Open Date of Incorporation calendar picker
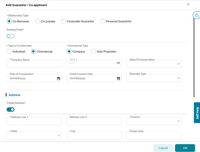The width and height of the screenshot is (200, 152). 59,79
